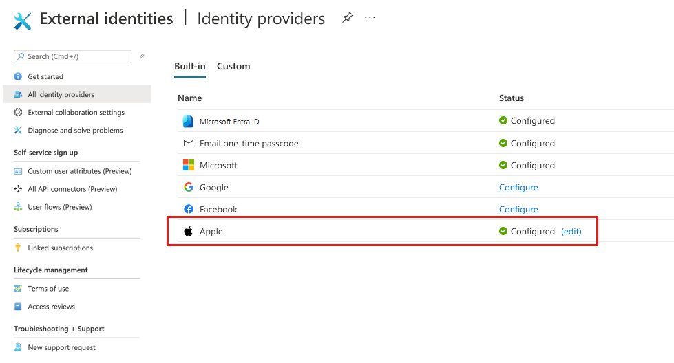The width and height of the screenshot is (674, 363).
Task: Pin the Identity providers blade
Action: [x=347, y=18]
